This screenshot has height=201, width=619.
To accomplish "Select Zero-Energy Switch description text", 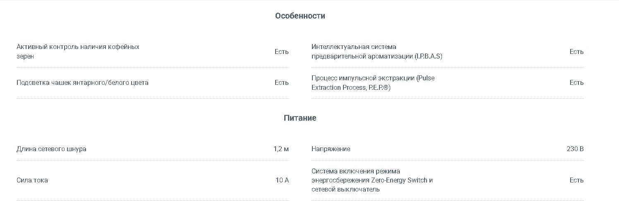I will click(372, 180).
